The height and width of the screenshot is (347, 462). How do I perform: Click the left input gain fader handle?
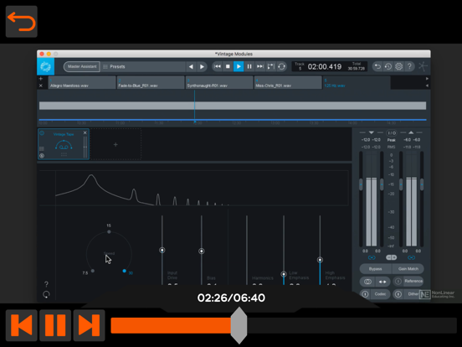pyautogui.click(x=361, y=184)
